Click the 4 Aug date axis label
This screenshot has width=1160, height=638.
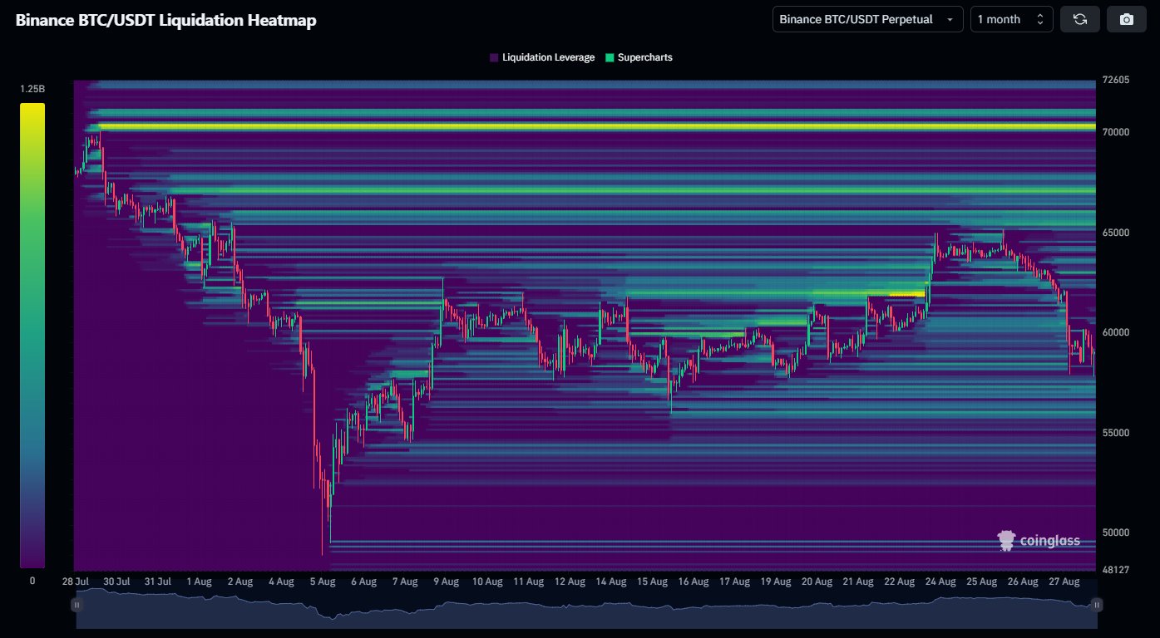coord(281,582)
